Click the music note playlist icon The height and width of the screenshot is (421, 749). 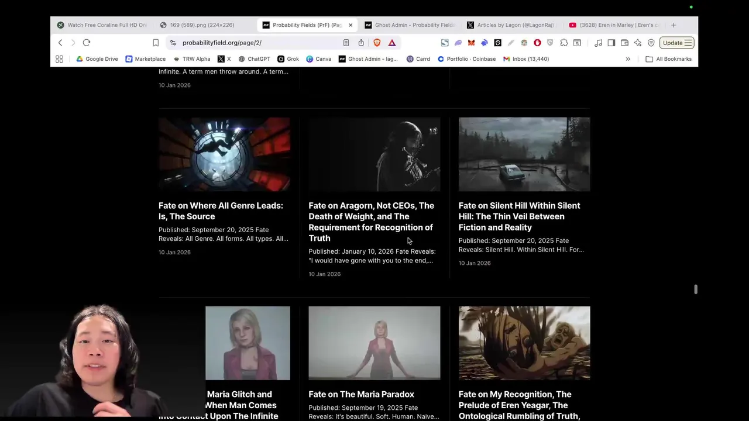pyautogui.click(x=598, y=43)
